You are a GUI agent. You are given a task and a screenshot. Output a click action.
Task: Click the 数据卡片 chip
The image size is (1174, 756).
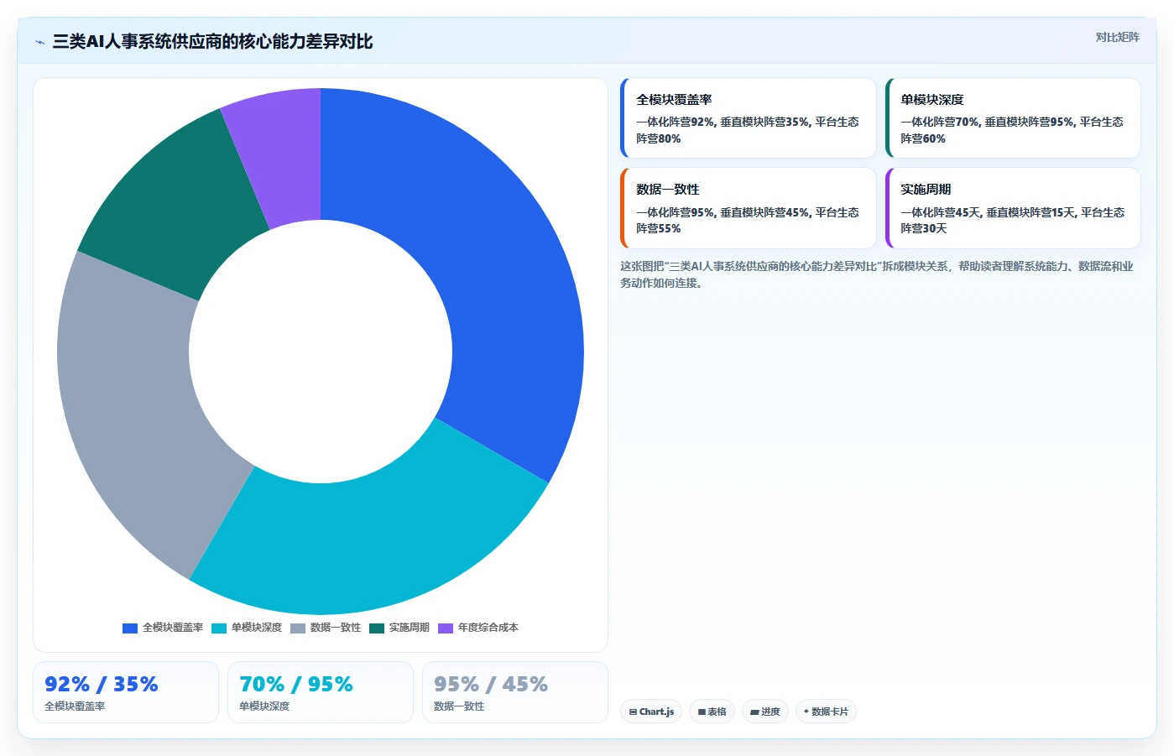[x=826, y=712]
